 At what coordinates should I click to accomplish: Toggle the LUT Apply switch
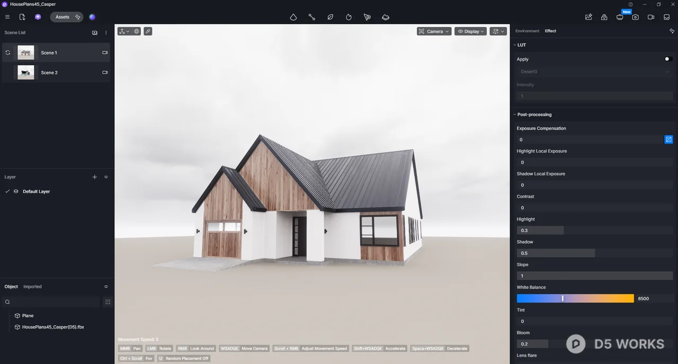click(x=668, y=59)
